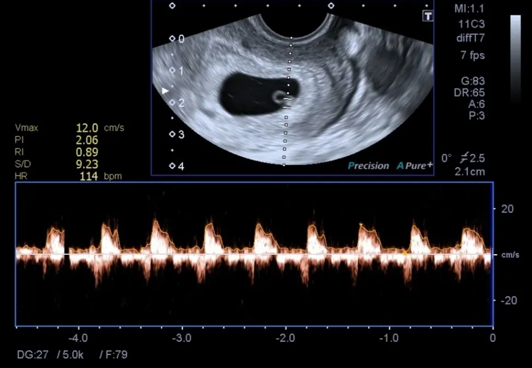
Task: Click the -3.0 time axis label
Action: [182, 338]
